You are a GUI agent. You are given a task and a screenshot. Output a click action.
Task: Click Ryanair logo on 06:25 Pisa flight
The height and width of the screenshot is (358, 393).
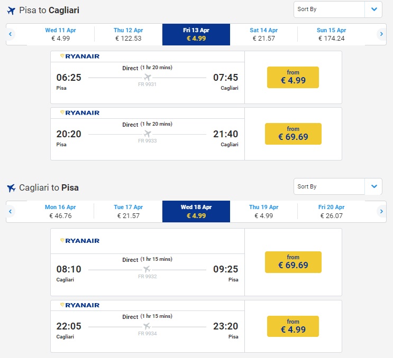coord(80,56)
